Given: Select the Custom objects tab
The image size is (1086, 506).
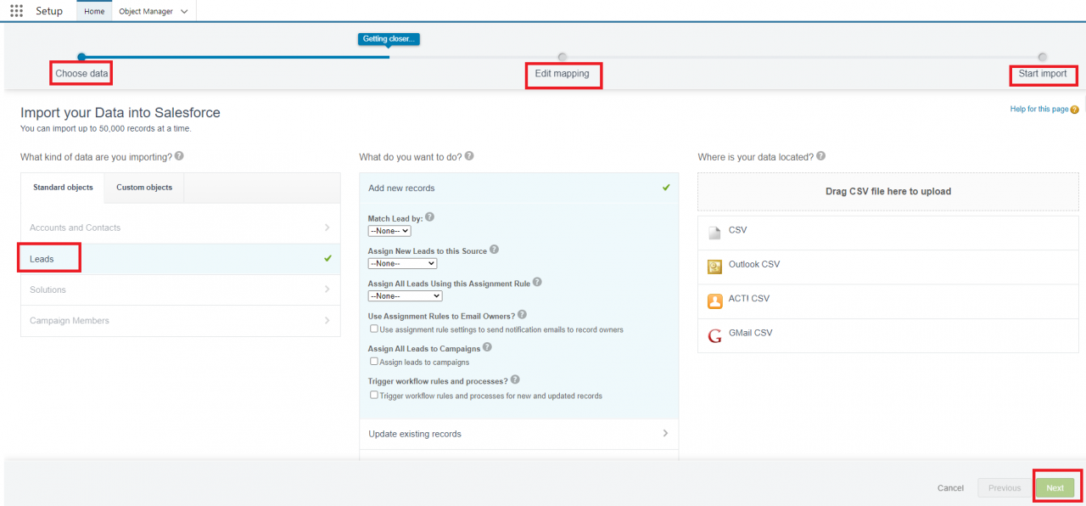Looking at the screenshot, I should [144, 188].
